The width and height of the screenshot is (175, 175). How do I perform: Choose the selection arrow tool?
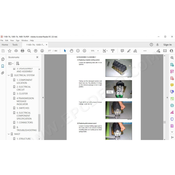click(x=65, y=51)
